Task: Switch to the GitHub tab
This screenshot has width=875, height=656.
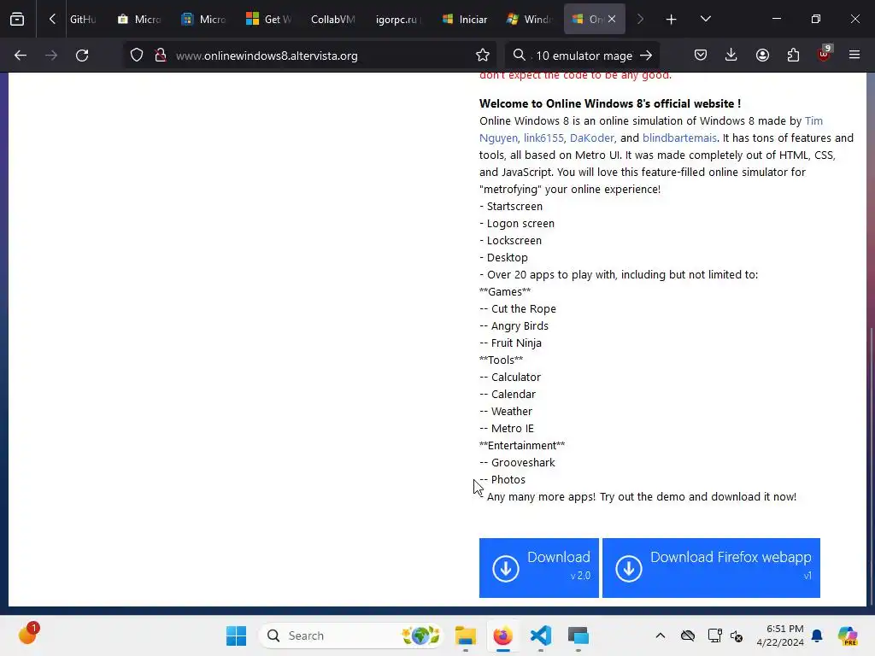Action: point(83,19)
